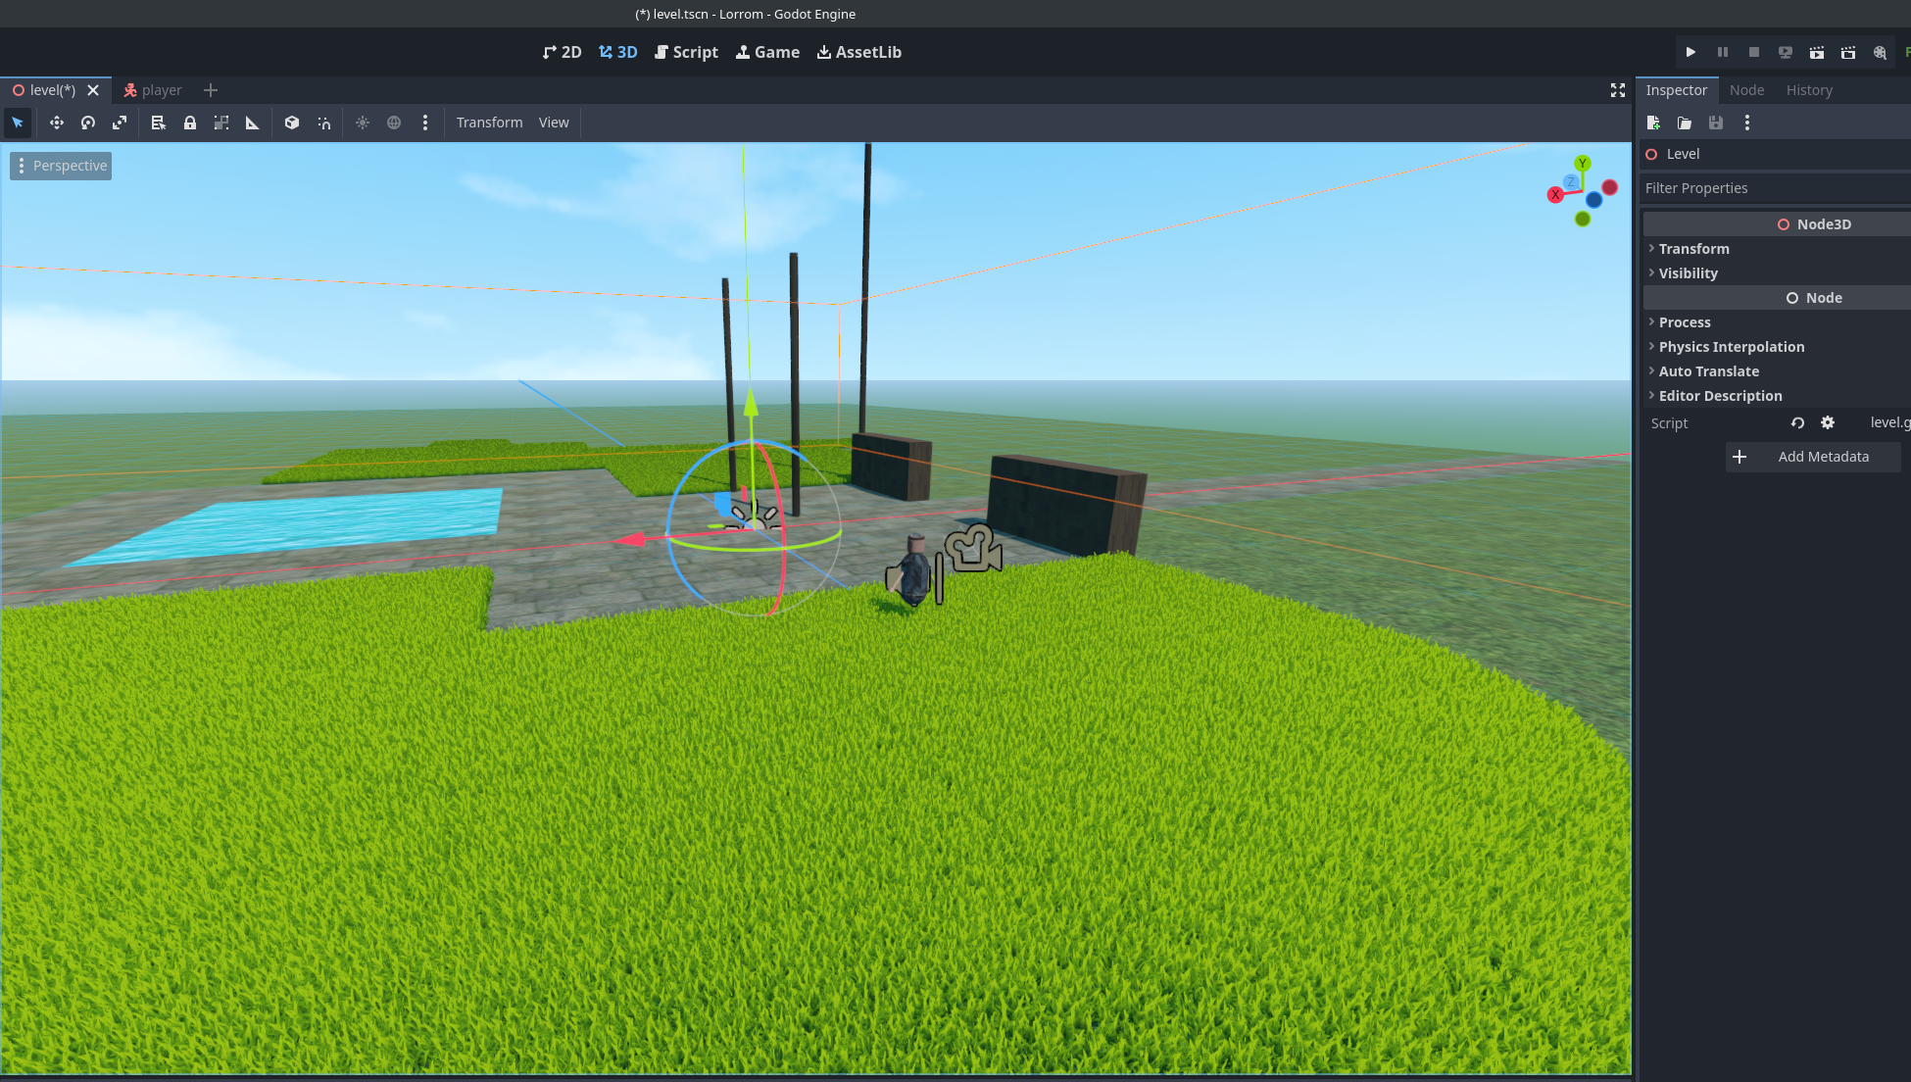
Task: Toggle preview sunlight
Action: (x=363, y=123)
